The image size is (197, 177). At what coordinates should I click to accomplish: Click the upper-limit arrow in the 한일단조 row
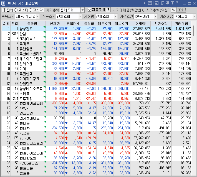(x=66, y=84)
